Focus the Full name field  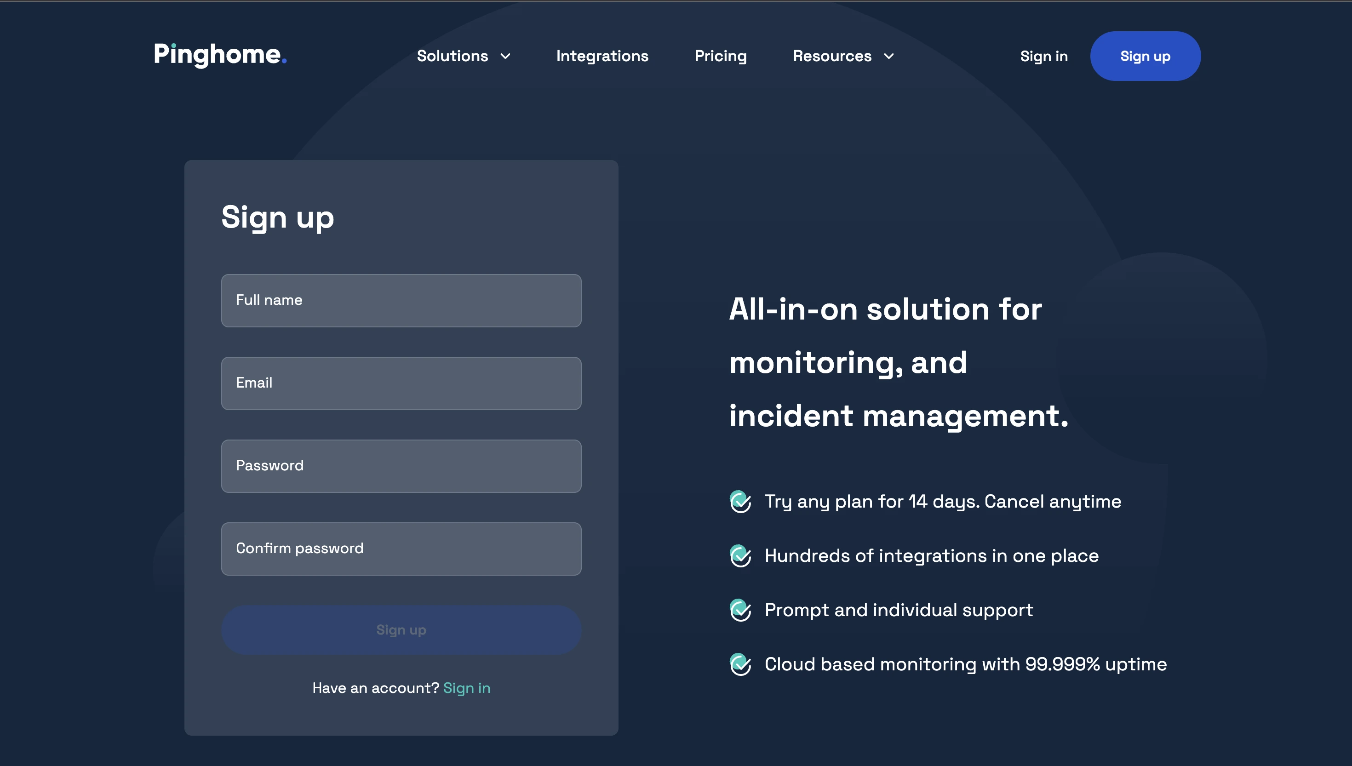401,300
